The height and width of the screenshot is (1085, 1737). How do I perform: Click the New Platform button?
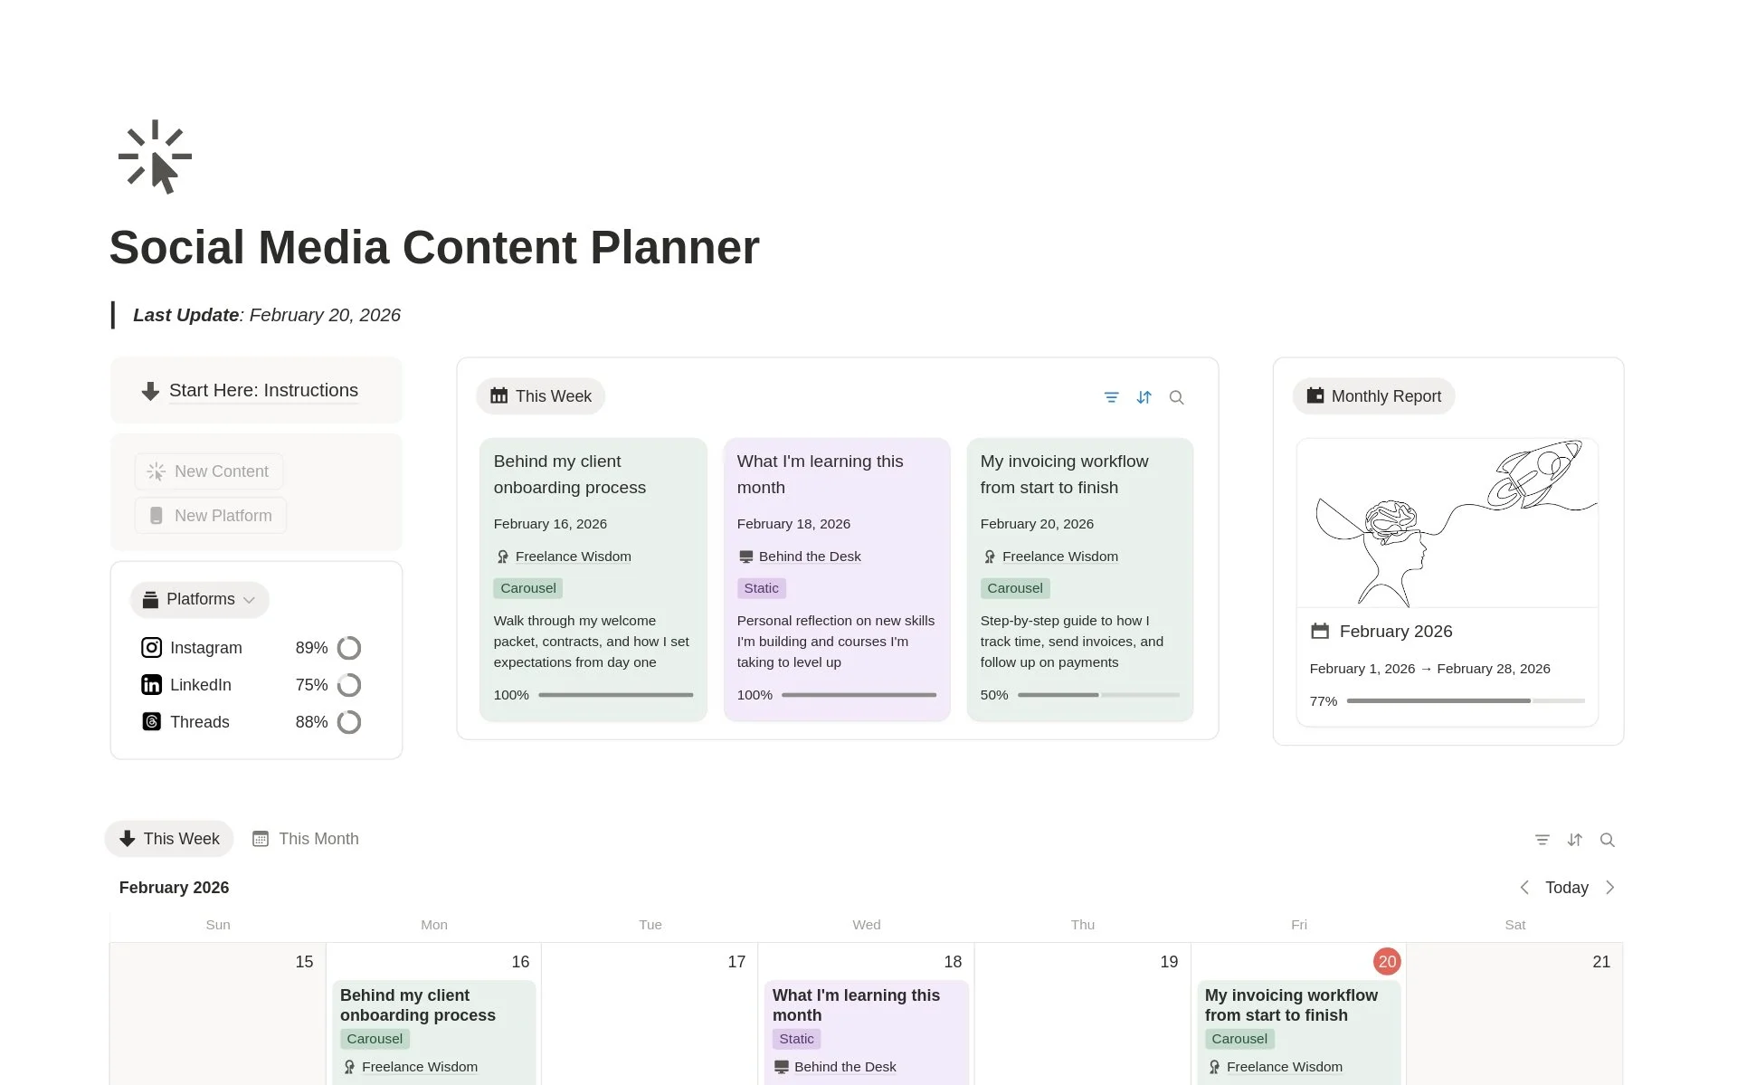click(211, 516)
